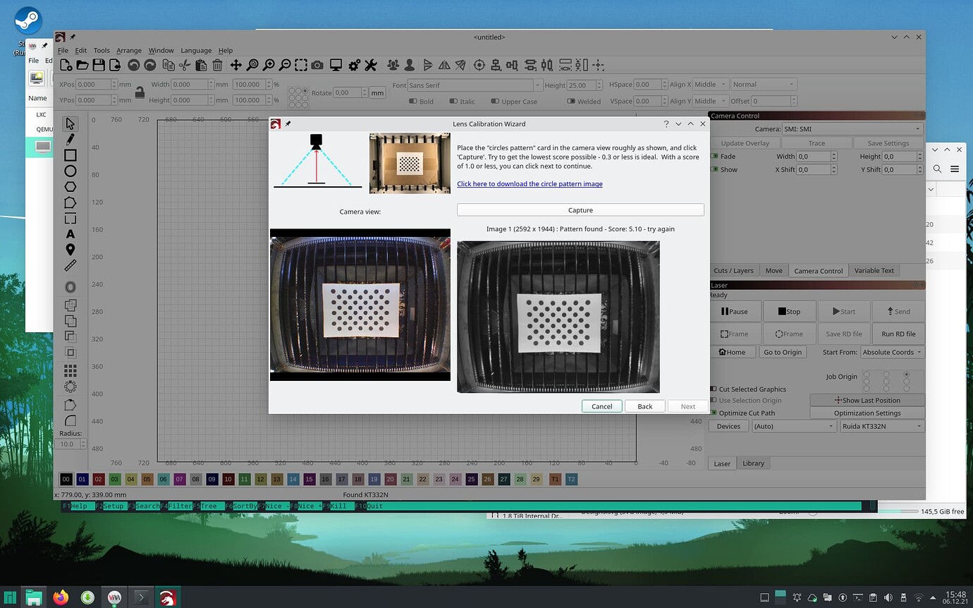This screenshot has width=973, height=608.
Task: Open LightBurn device settings wrench icon
Action: [370, 65]
